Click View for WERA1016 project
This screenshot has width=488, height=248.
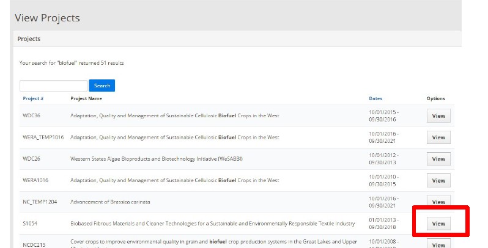[x=438, y=181]
